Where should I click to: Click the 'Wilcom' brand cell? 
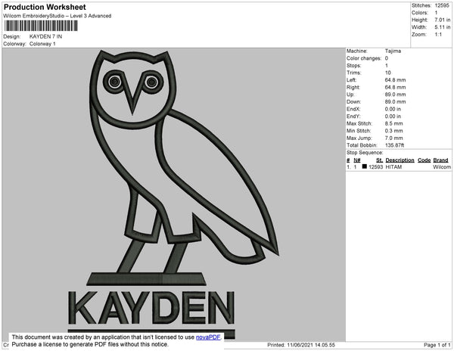pos(442,167)
